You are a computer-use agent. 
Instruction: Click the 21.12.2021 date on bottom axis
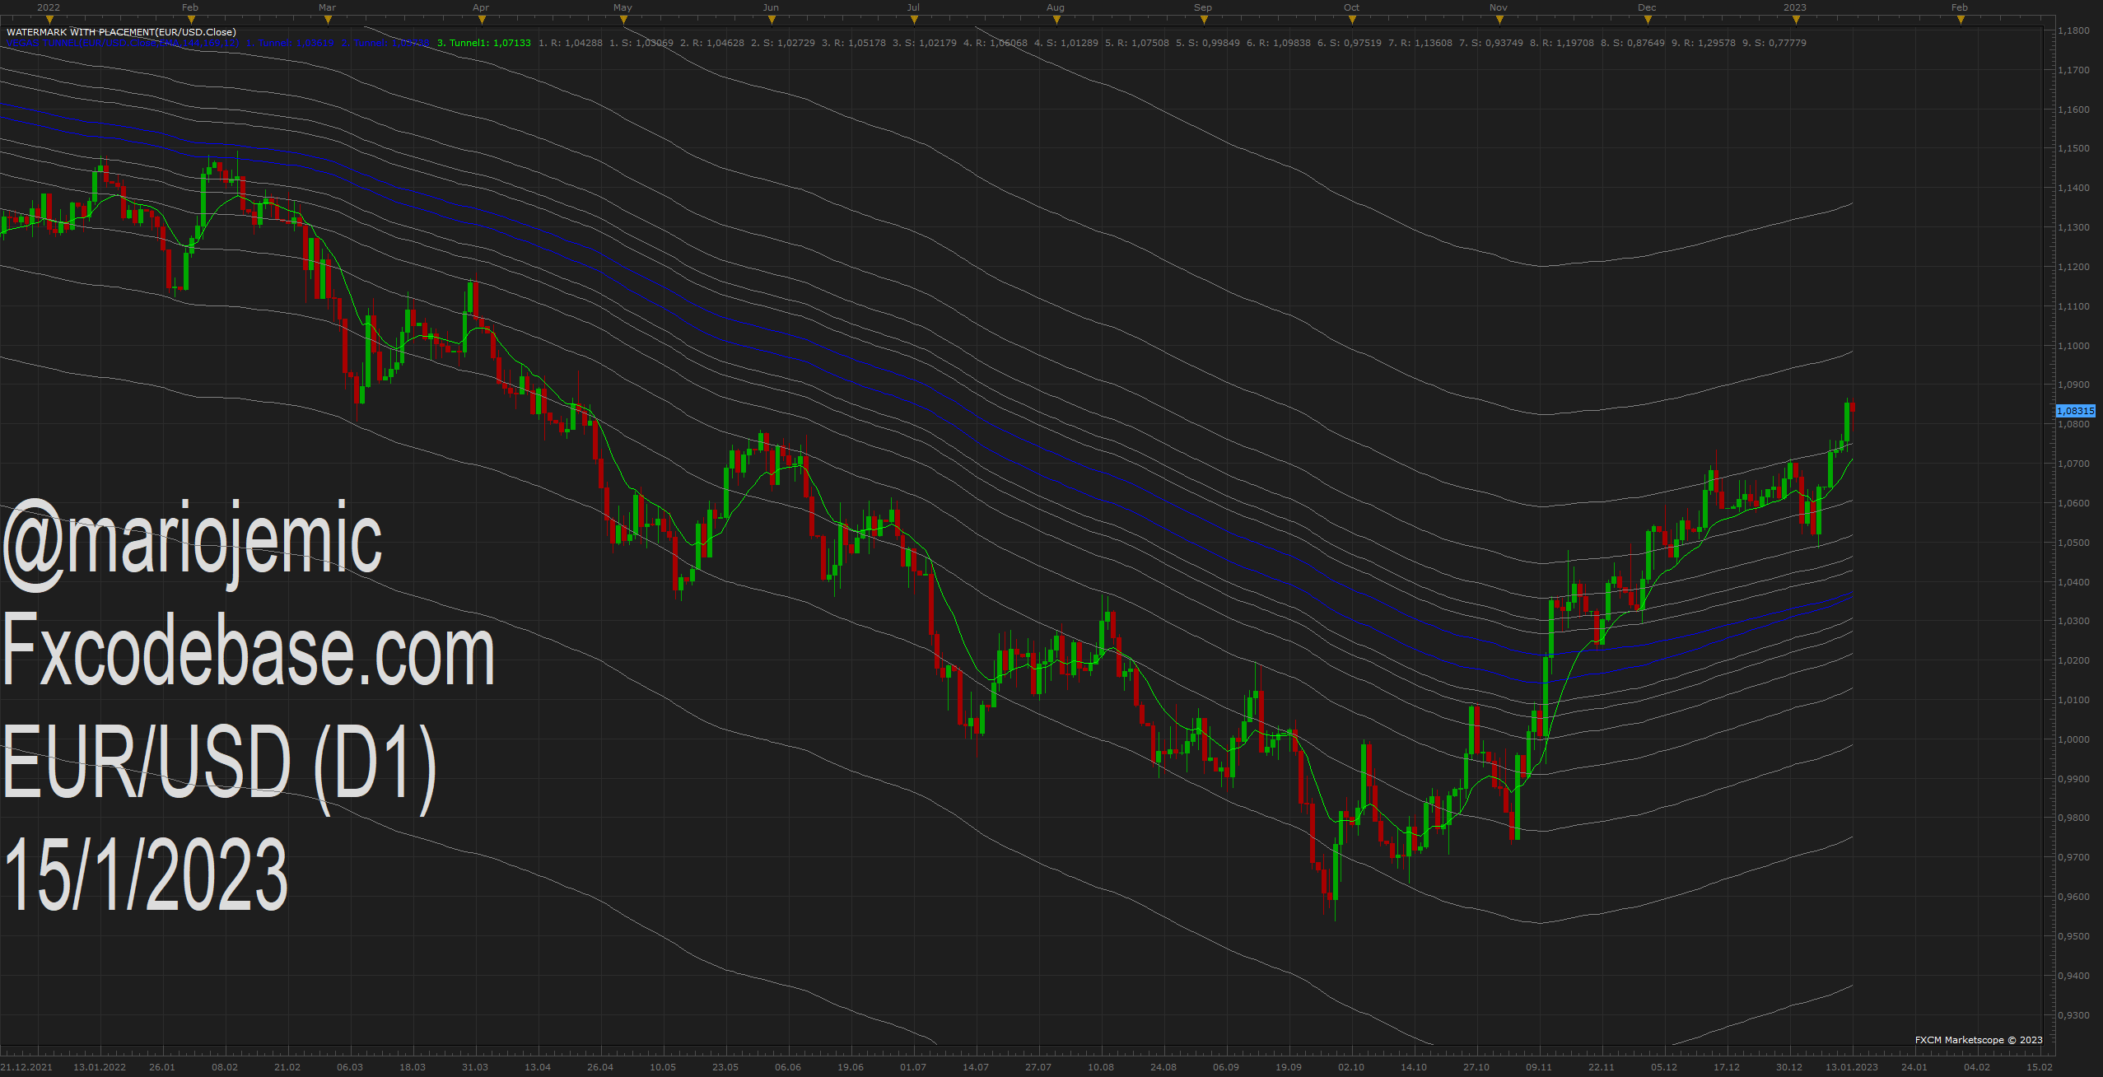27,1067
